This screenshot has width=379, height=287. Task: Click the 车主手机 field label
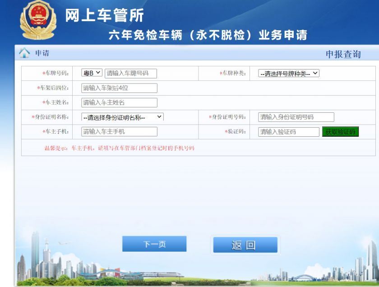point(56,131)
